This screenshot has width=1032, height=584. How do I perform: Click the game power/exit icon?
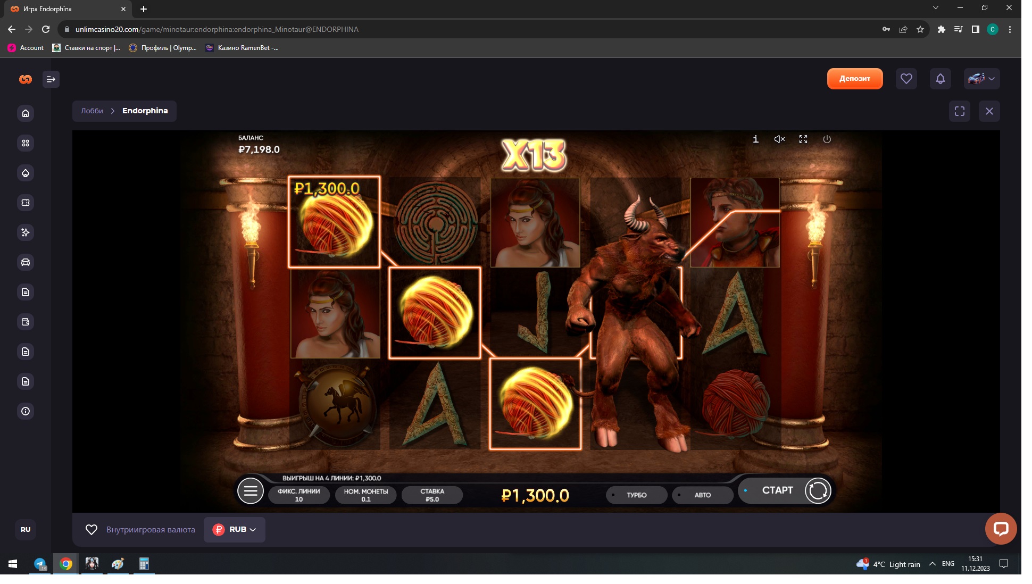pyautogui.click(x=827, y=139)
